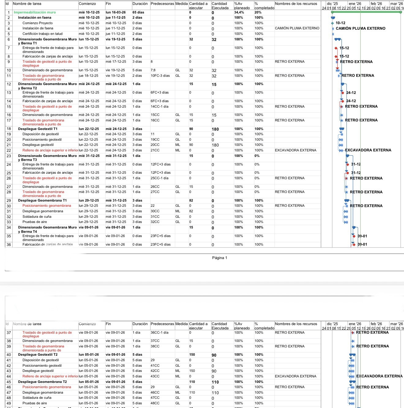The width and height of the screenshot is (404, 408).
Task: Select the 'EXCAVADORA EXTERNA' Gantt label beside row 22
Action: coord(368,150)
